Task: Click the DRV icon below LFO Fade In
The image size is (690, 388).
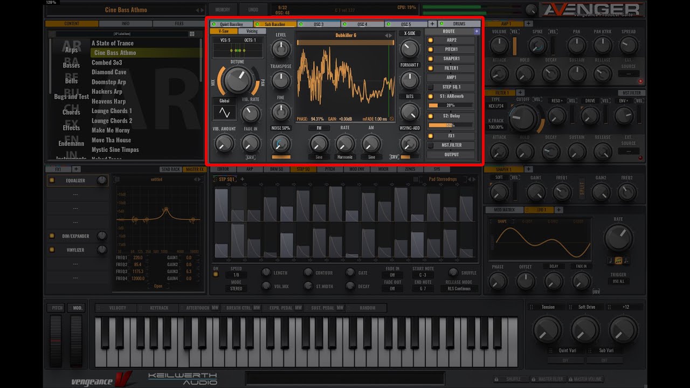Action: 596,292
